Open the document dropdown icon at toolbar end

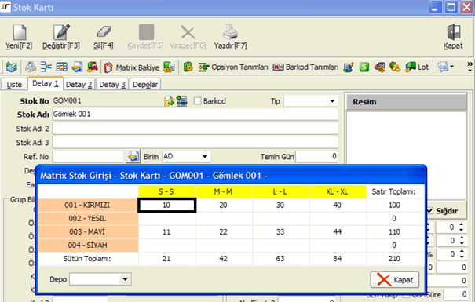(446, 67)
